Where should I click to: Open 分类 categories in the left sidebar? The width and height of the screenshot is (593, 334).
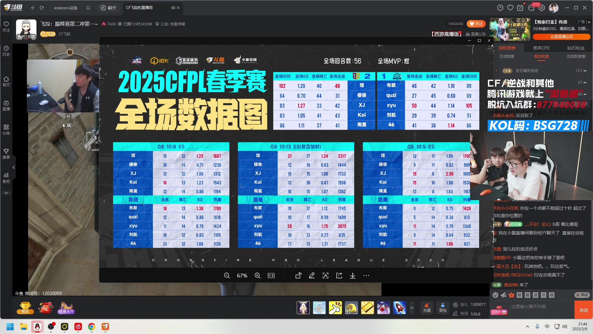point(6,130)
